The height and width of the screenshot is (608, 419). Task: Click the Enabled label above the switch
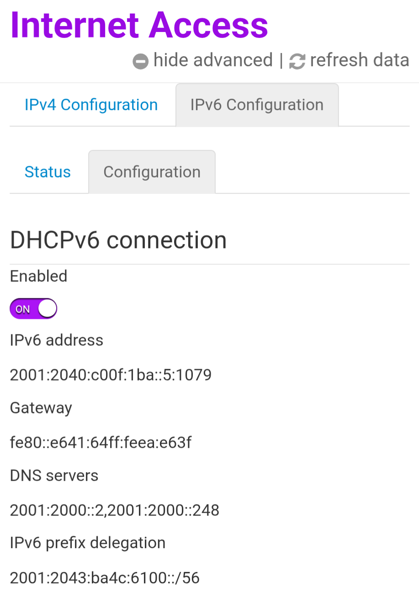pos(39,276)
